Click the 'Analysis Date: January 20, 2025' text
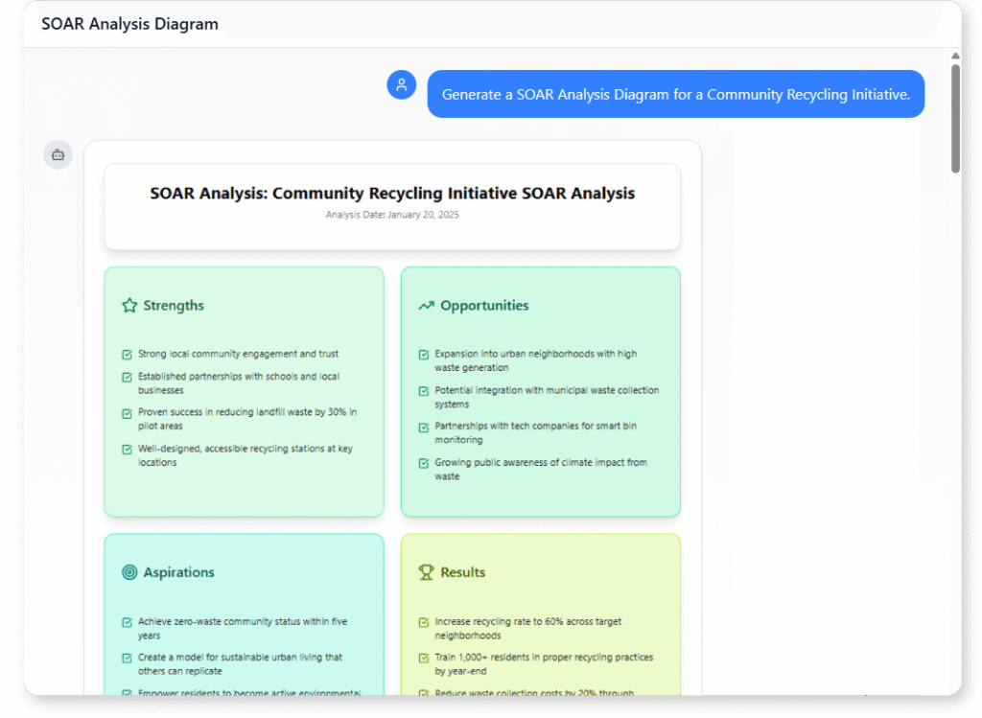Image resolution: width=982 pixels, height=718 pixels. click(x=392, y=215)
